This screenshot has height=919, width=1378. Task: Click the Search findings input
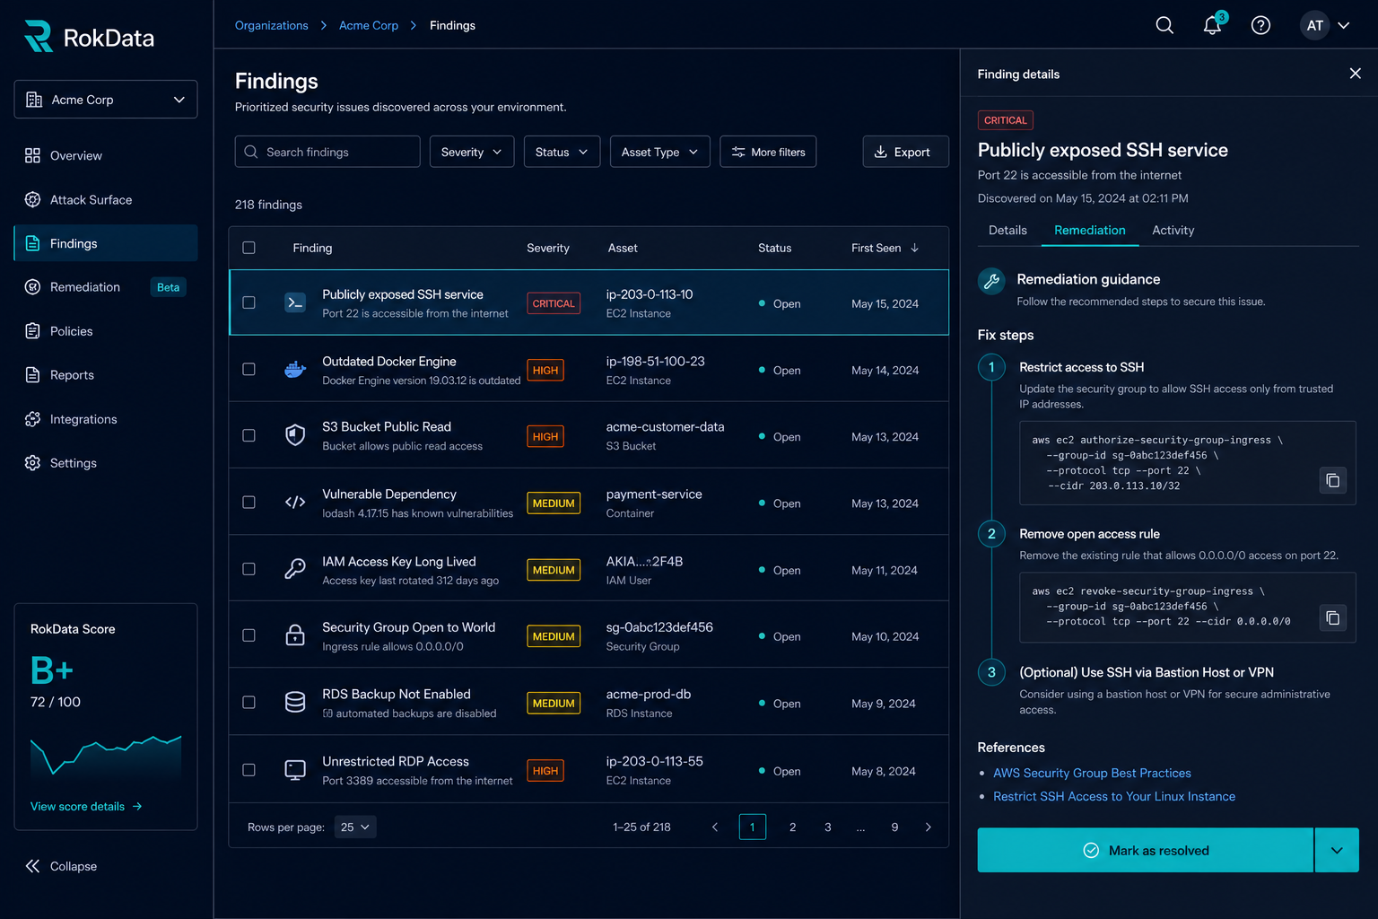[x=327, y=152]
